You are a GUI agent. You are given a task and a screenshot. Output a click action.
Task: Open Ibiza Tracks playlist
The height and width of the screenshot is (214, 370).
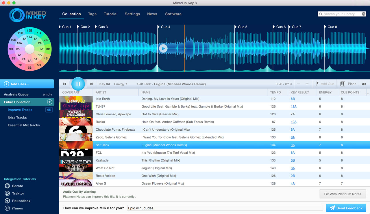(17, 117)
